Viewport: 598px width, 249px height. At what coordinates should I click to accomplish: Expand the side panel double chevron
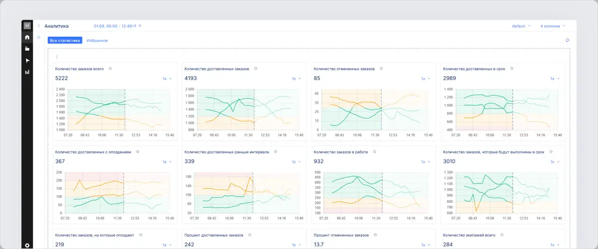pos(39,37)
